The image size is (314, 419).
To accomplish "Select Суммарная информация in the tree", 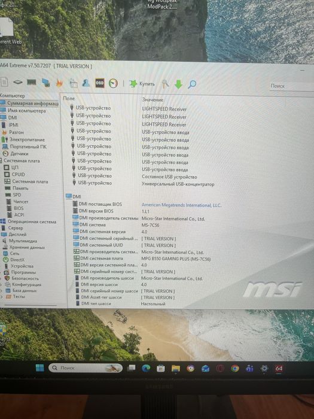I will pyautogui.click(x=33, y=103).
